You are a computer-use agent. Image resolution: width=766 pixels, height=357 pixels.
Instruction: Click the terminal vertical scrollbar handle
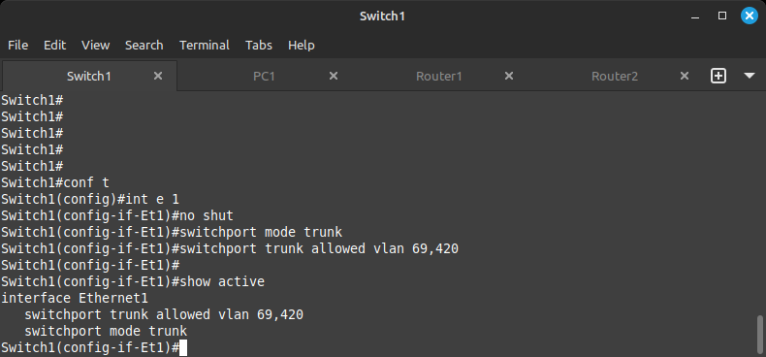pyautogui.click(x=759, y=335)
